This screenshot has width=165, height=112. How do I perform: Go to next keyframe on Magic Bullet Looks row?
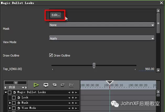76,93
